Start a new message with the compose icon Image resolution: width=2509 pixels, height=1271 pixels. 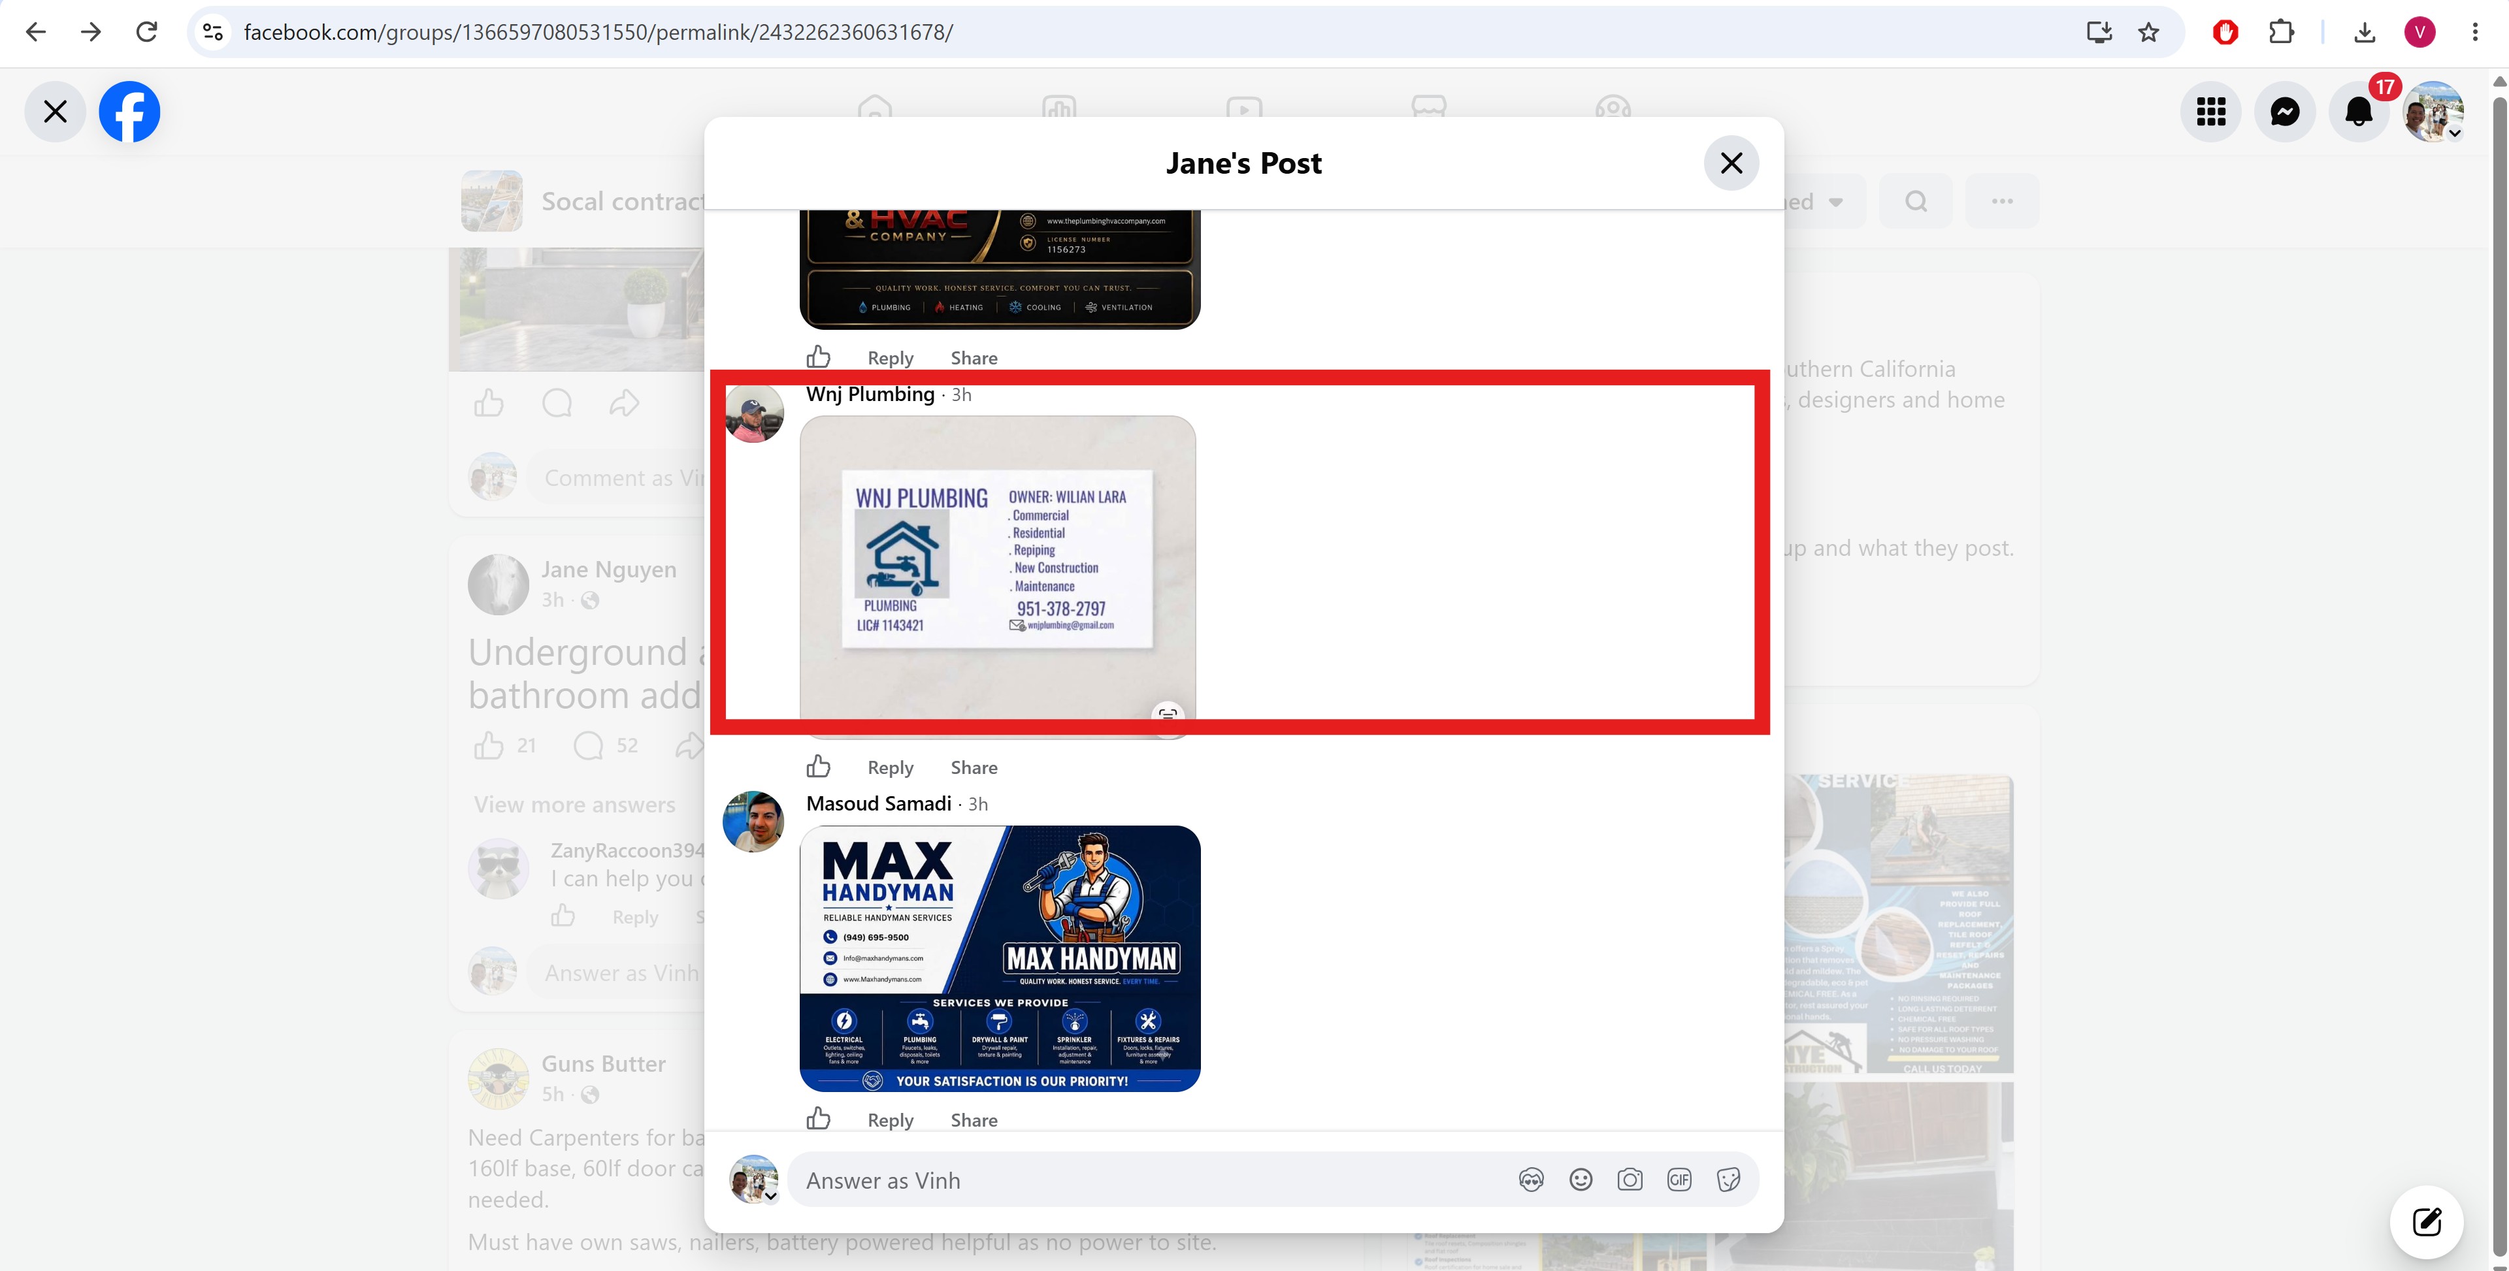click(2427, 1221)
